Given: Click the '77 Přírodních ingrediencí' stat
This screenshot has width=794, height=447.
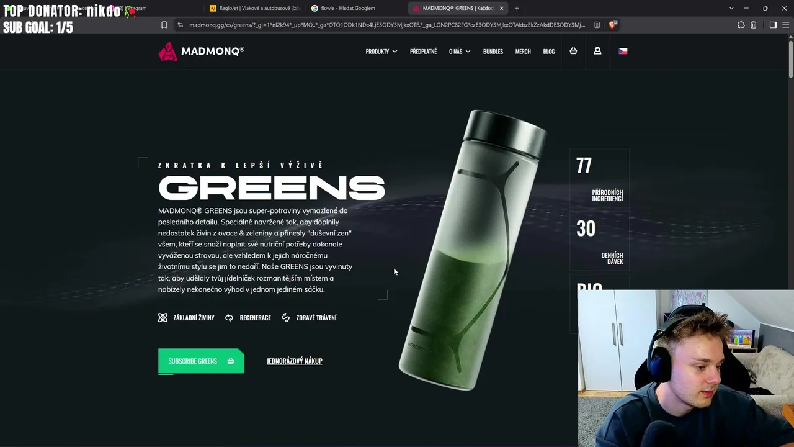Looking at the screenshot, I should [599, 179].
